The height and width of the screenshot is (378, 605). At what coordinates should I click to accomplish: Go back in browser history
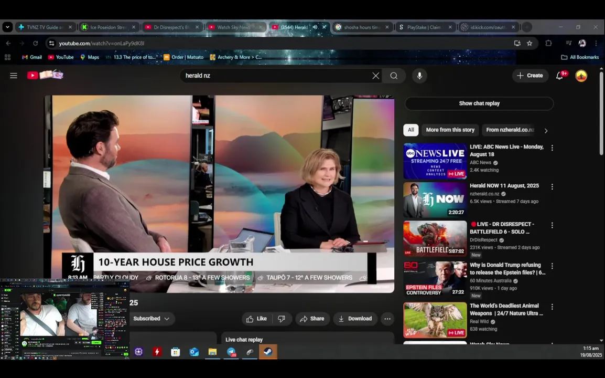click(8, 43)
